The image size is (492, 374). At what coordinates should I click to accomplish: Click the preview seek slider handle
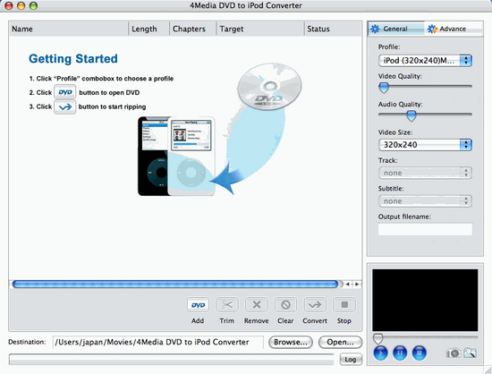click(378, 338)
